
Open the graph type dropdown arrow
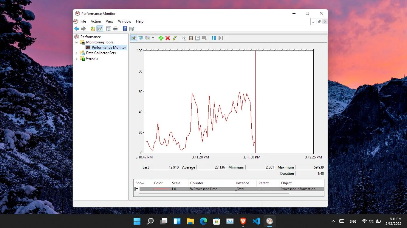tap(153, 38)
